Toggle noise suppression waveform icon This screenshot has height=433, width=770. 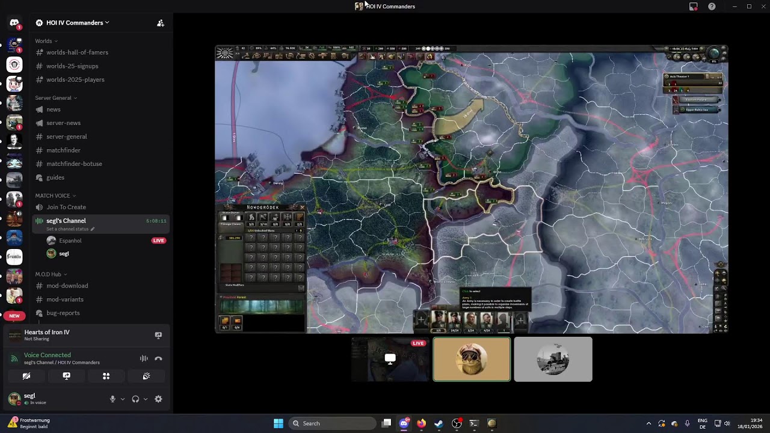click(x=144, y=358)
